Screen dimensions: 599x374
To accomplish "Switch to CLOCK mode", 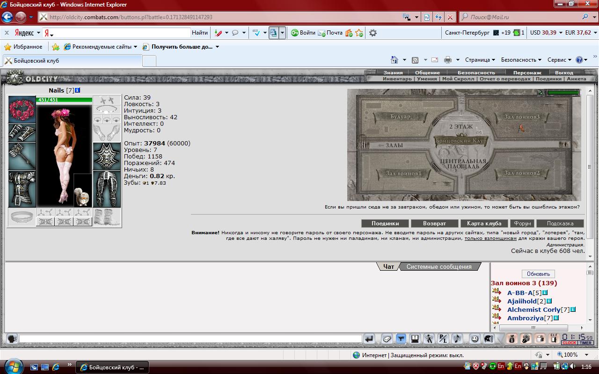I will pos(569,343).
